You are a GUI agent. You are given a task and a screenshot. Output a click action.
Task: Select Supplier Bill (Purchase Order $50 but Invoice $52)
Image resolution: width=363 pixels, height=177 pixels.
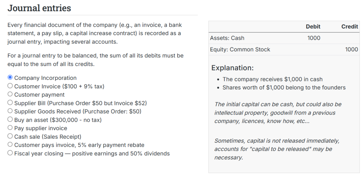pos(10,103)
